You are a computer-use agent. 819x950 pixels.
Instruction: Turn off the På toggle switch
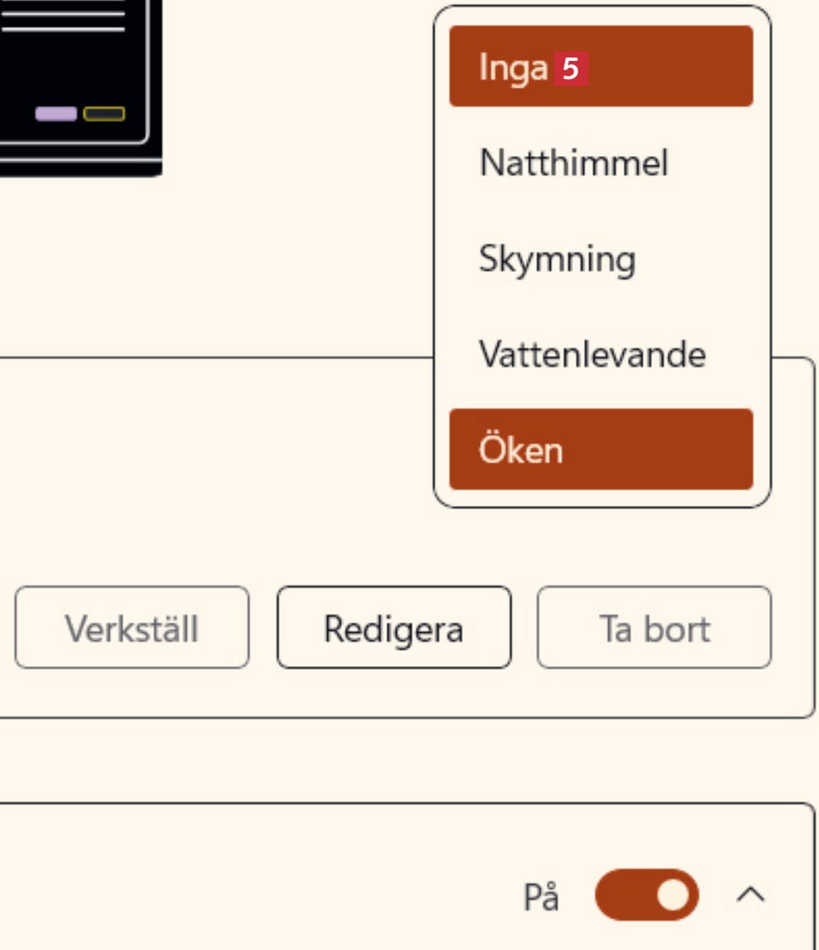point(646,896)
